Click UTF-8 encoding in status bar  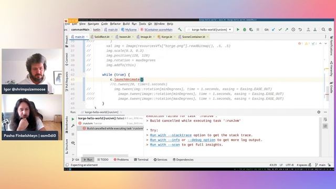click(289, 165)
